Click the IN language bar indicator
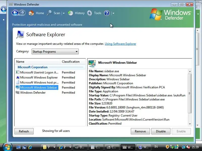202x151 pixels. [156, 147]
